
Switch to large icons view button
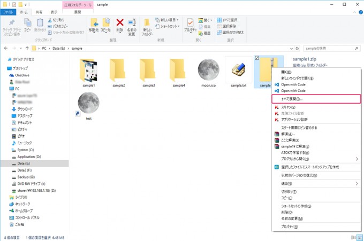tap(360, 237)
